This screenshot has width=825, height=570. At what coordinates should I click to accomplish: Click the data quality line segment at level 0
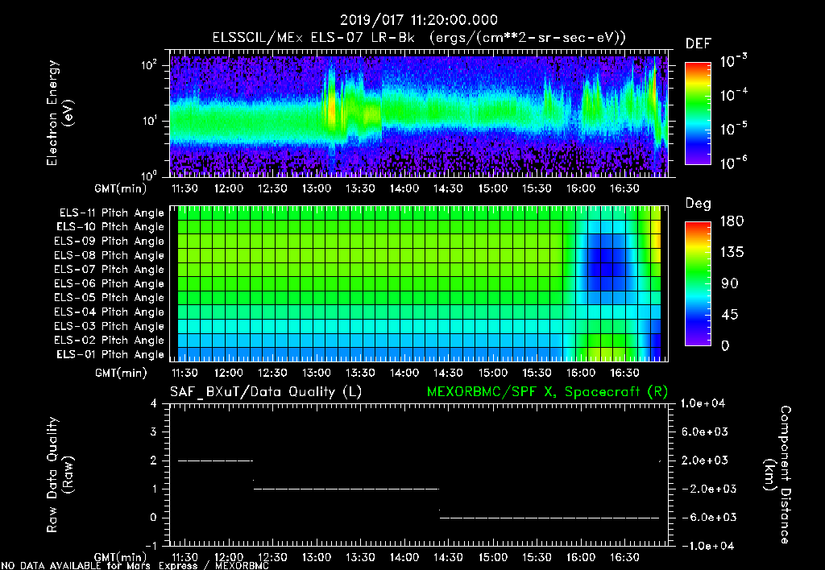tap(549, 518)
